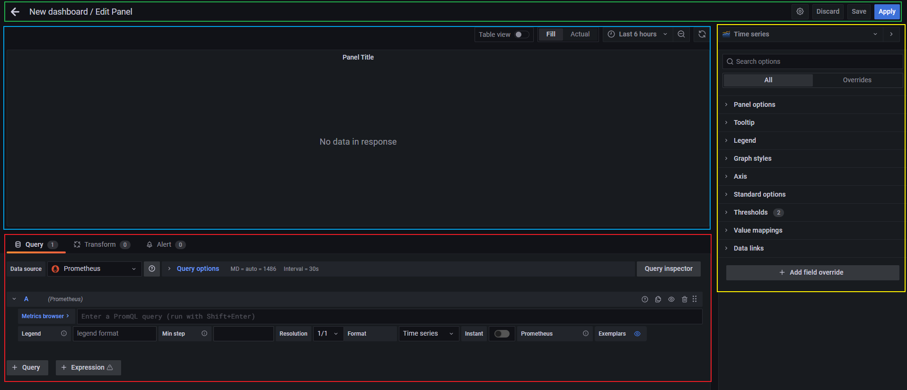Viewport: 907px width, 390px height.
Task: Open the Query inspector
Action: (668, 269)
